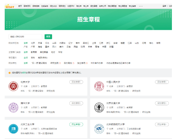Open 专业库 in the navigation bar
This screenshot has width=174, height=139.
[x=86, y=6]
